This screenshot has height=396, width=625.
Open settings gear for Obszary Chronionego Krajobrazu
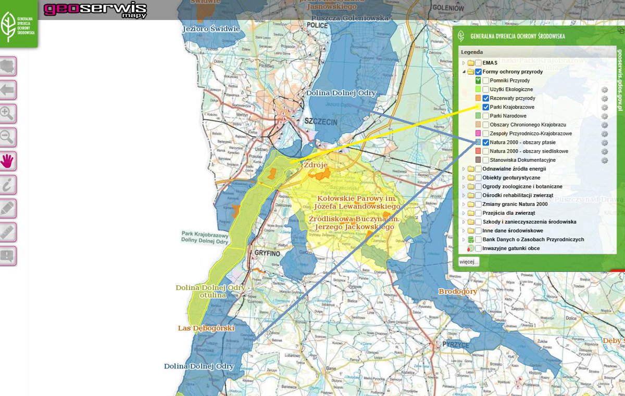605,125
